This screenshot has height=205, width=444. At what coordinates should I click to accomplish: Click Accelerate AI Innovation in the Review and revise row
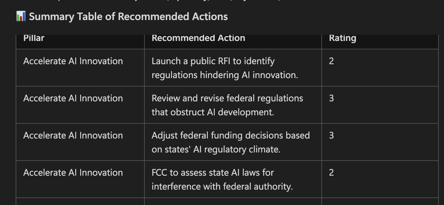click(73, 98)
